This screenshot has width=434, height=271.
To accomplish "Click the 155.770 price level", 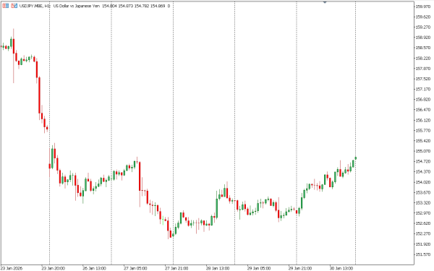I will click(x=423, y=131).
